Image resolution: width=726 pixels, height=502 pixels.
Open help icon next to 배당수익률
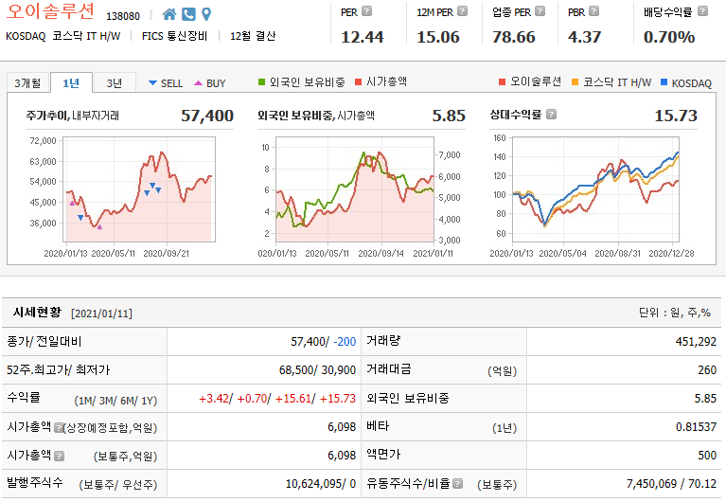tap(702, 11)
